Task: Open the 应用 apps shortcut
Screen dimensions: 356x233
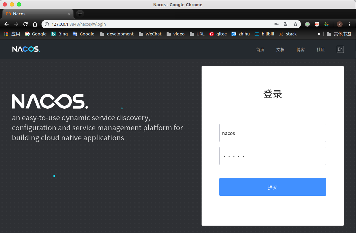Action: (12, 34)
